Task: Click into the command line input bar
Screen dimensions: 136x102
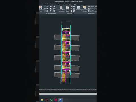Action: (x=68, y=94)
